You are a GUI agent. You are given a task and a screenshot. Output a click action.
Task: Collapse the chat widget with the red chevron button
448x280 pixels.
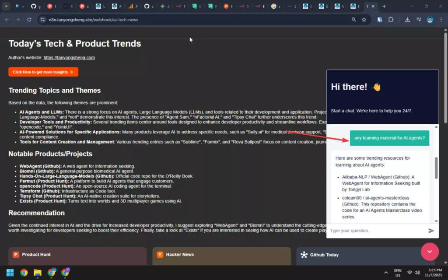coord(430,252)
